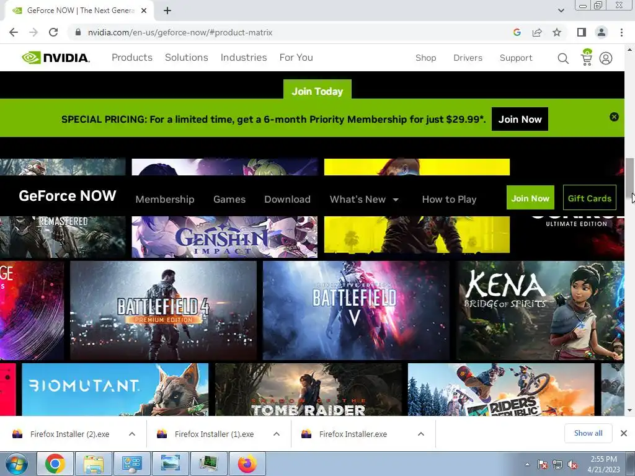
Task: Expand options for Firefox Installer (2).exe
Action: (x=132, y=434)
